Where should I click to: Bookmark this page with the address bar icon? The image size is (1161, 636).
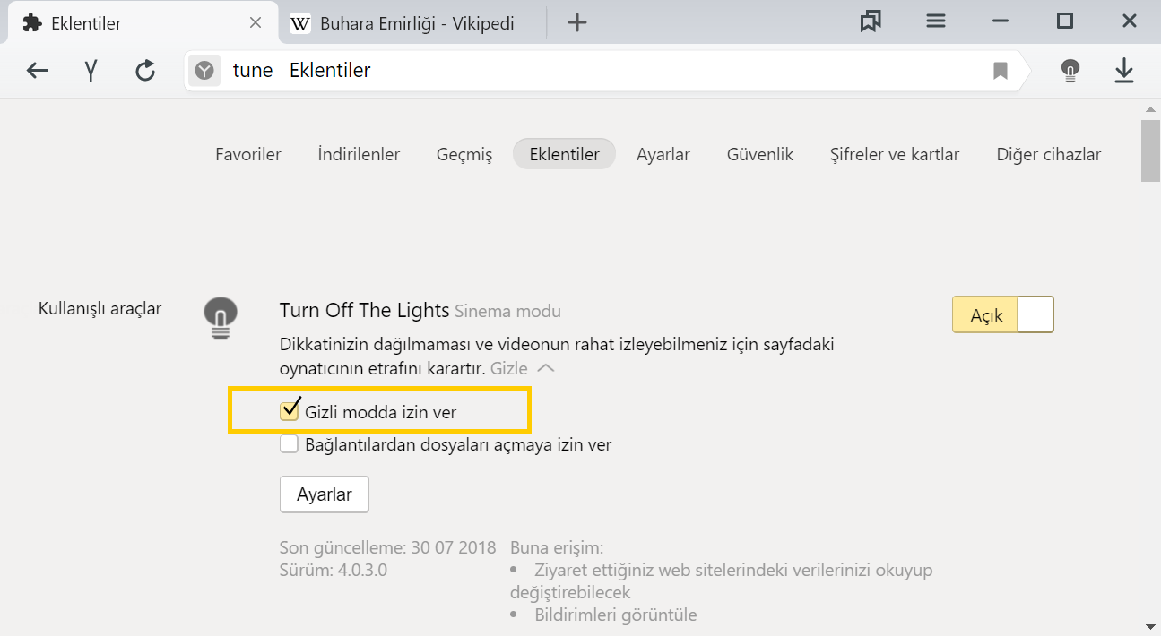1001,71
